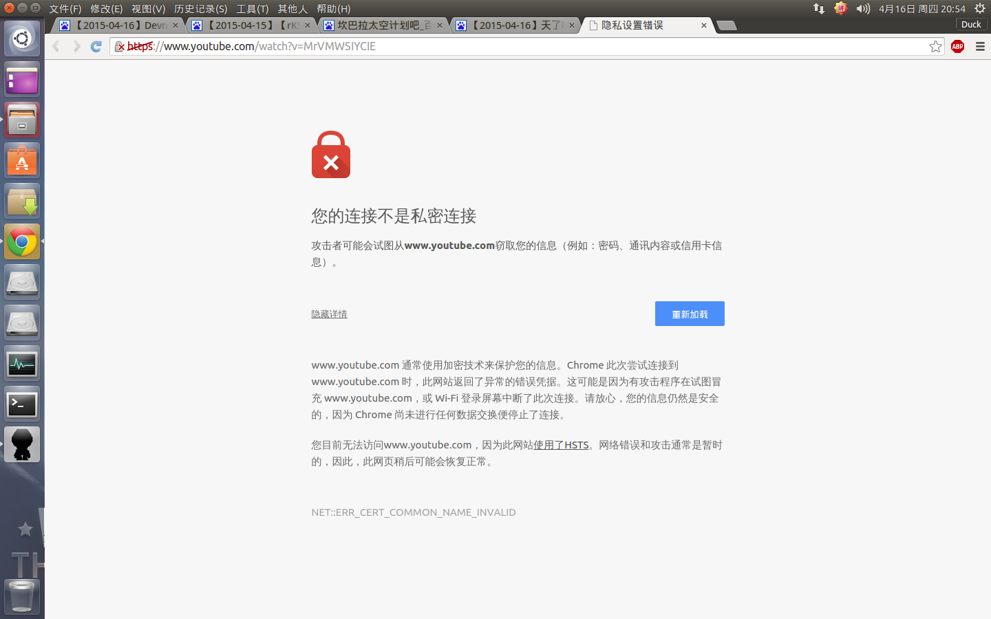Reload page with toolbar refresh icon

[96, 46]
